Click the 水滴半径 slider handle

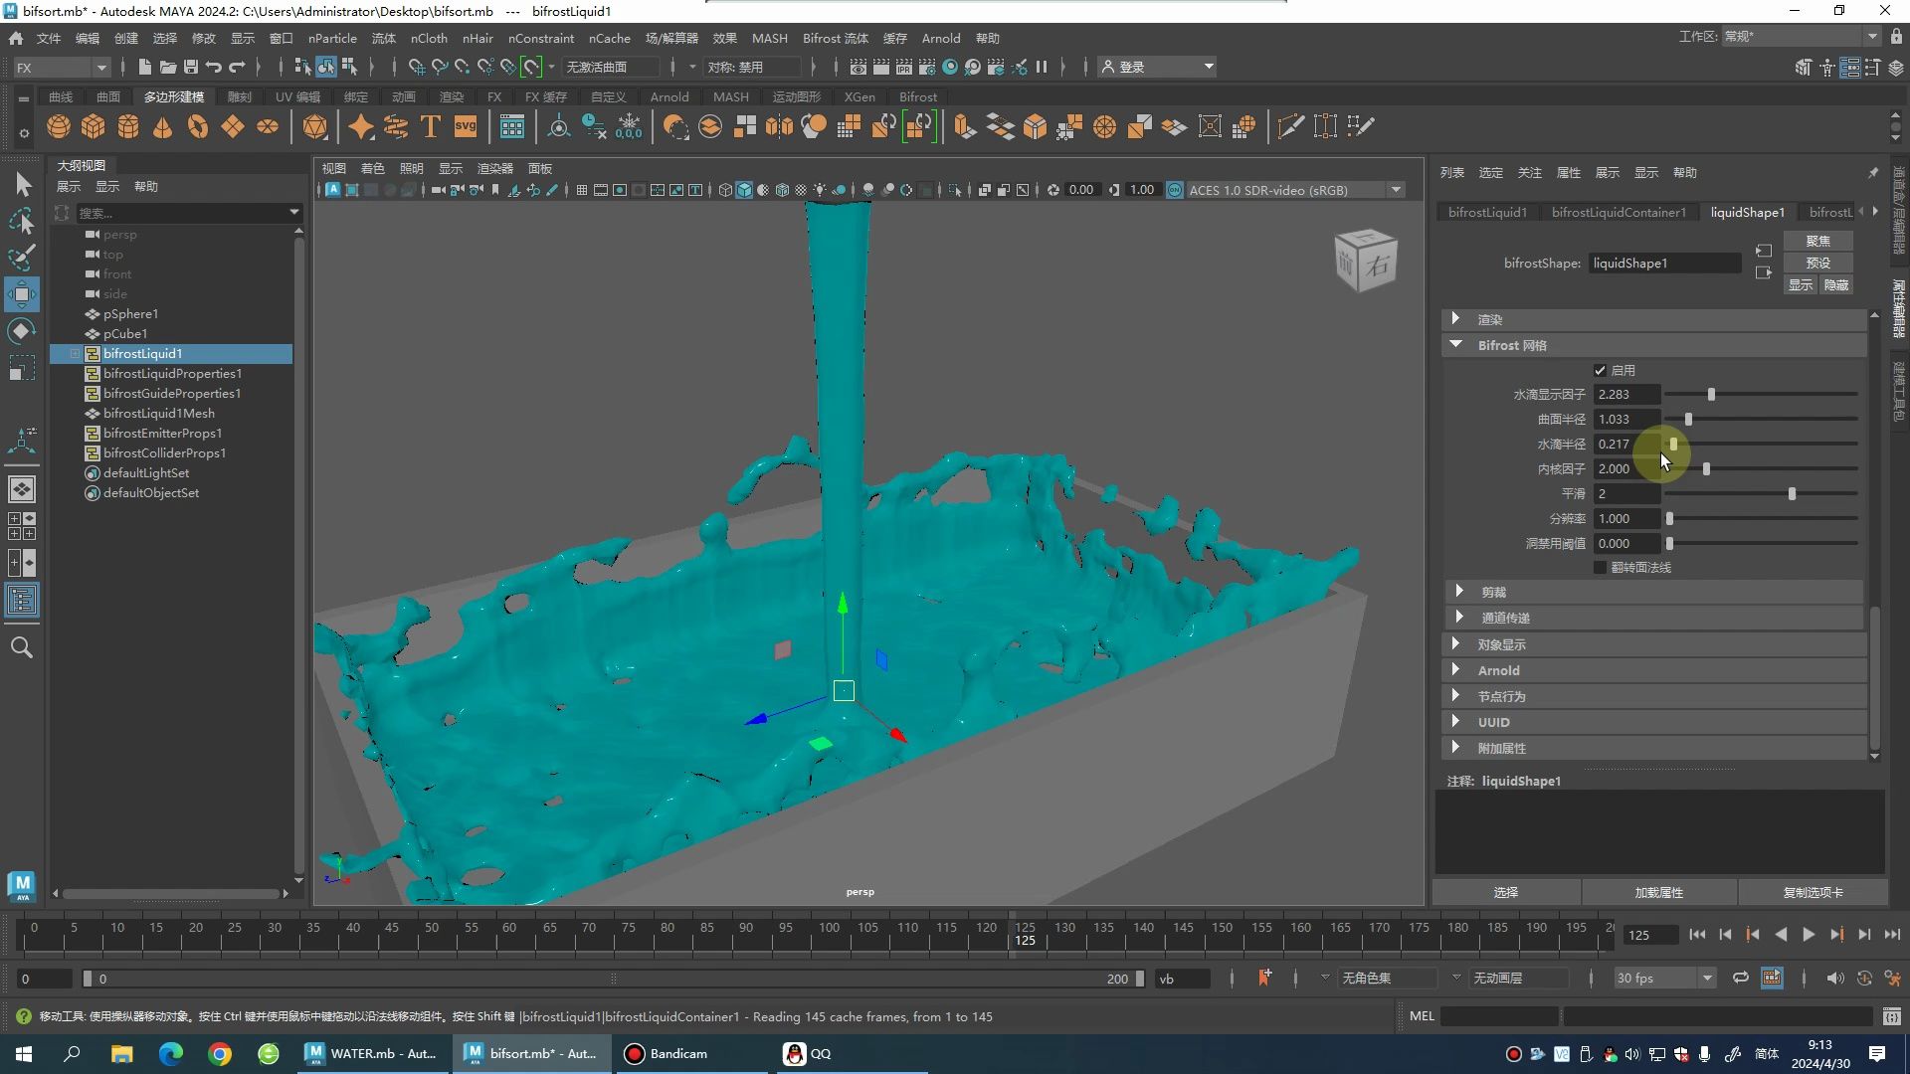click(1673, 445)
